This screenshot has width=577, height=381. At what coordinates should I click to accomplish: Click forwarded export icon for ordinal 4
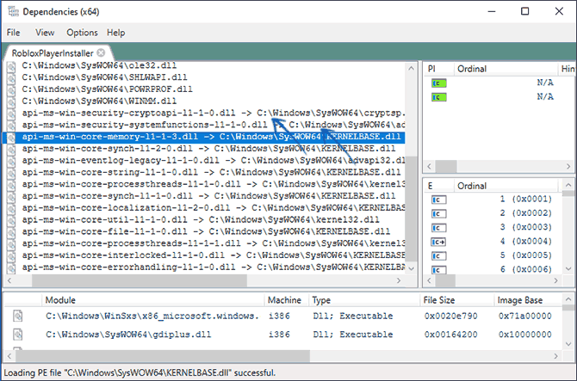tap(438, 243)
